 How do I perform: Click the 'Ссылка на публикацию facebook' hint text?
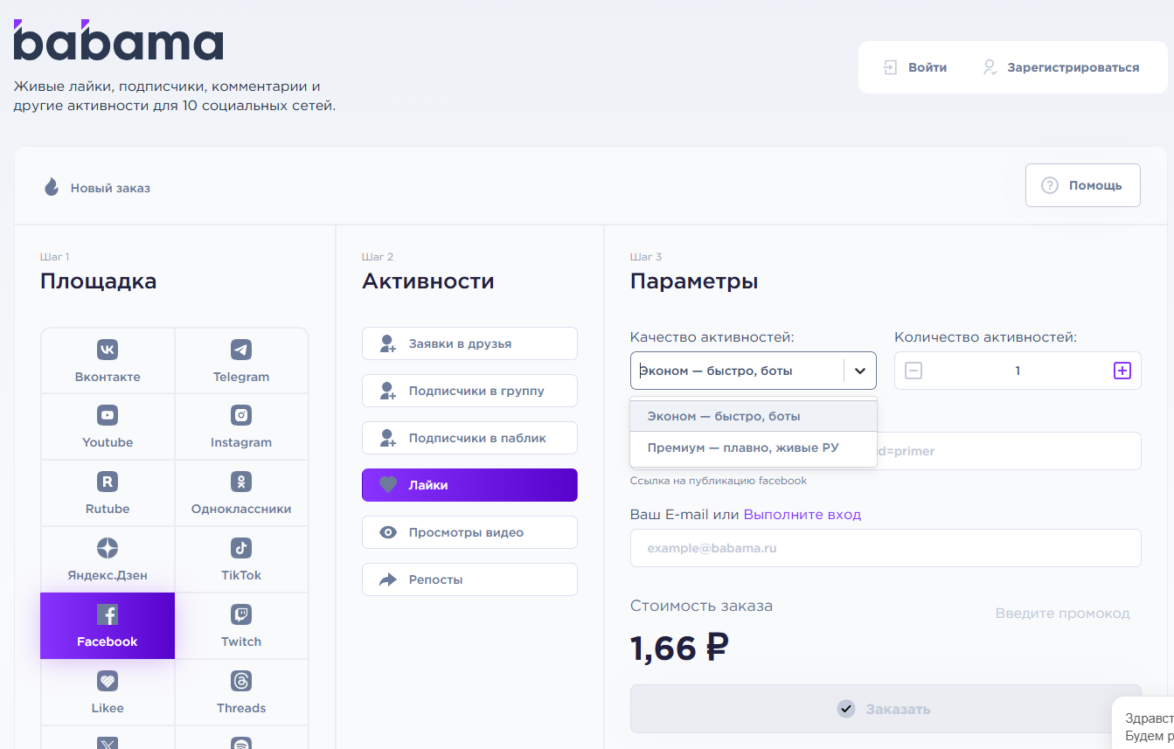pos(719,481)
